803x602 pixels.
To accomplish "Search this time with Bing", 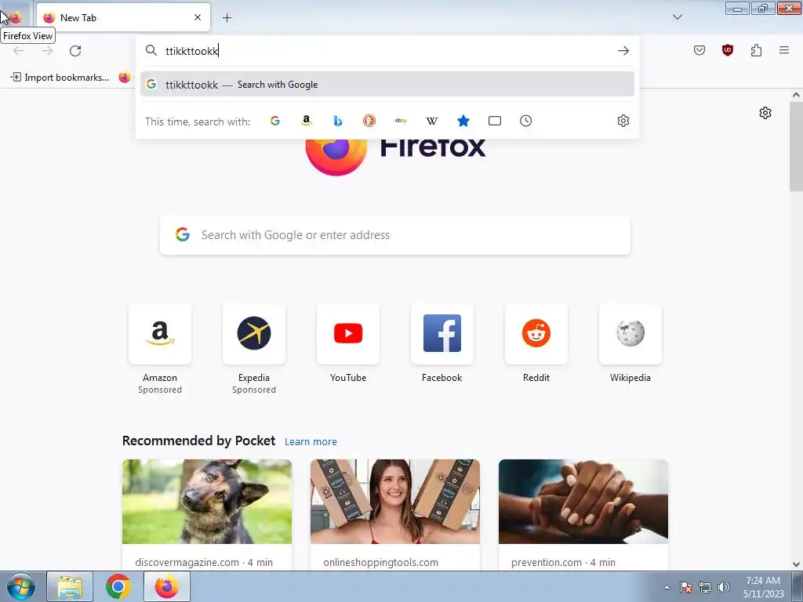I will (x=338, y=121).
